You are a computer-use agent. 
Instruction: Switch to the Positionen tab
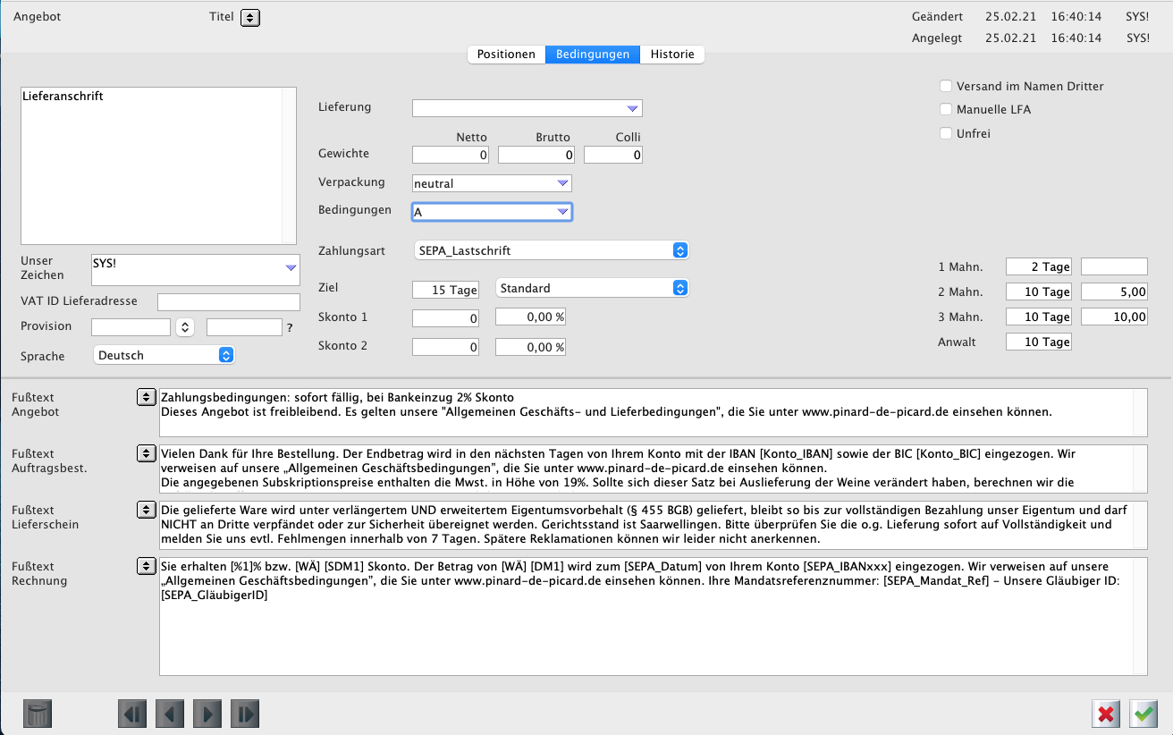coord(506,55)
